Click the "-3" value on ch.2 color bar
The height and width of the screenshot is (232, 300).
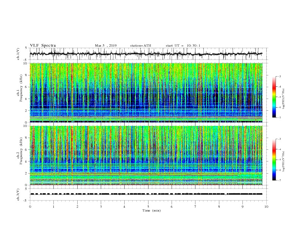(280, 139)
